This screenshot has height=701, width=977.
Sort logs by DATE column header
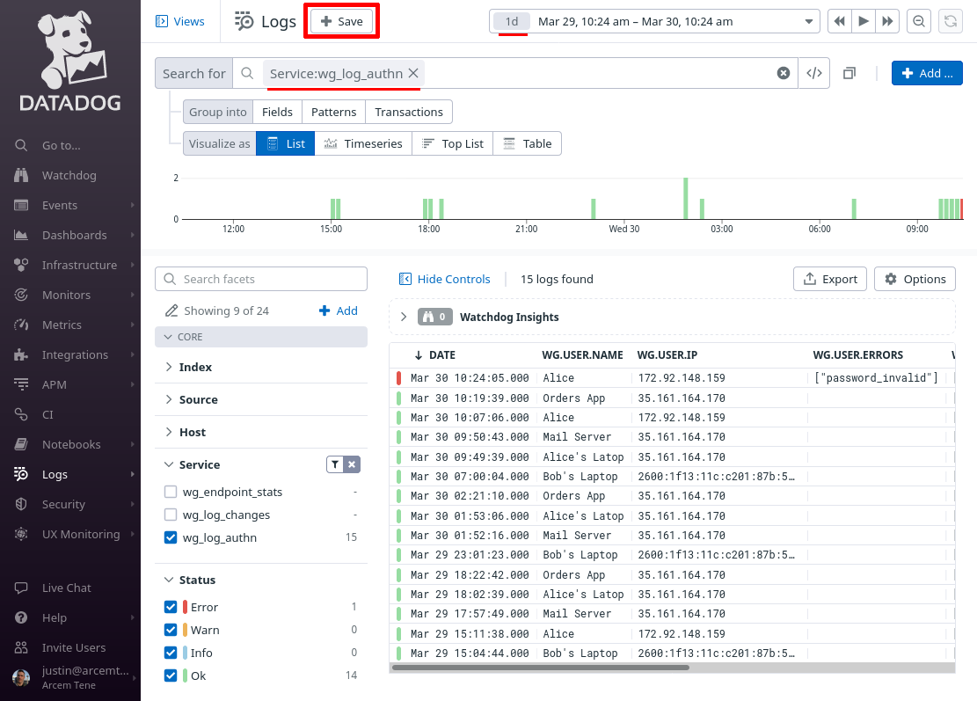click(x=435, y=355)
